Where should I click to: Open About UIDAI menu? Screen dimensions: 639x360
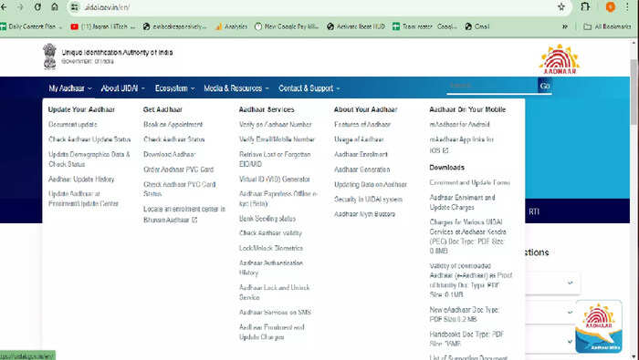[122, 88]
